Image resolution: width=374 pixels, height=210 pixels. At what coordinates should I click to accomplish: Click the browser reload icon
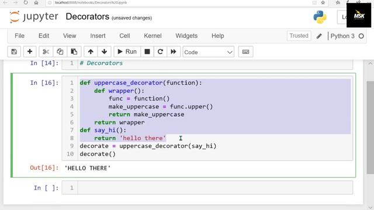(x=26, y=2)
